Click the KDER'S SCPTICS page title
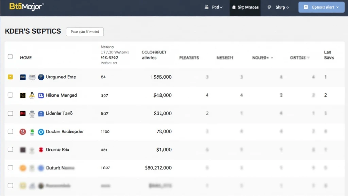The width and height of the screenshot is (348, 196). click(33, 31)
